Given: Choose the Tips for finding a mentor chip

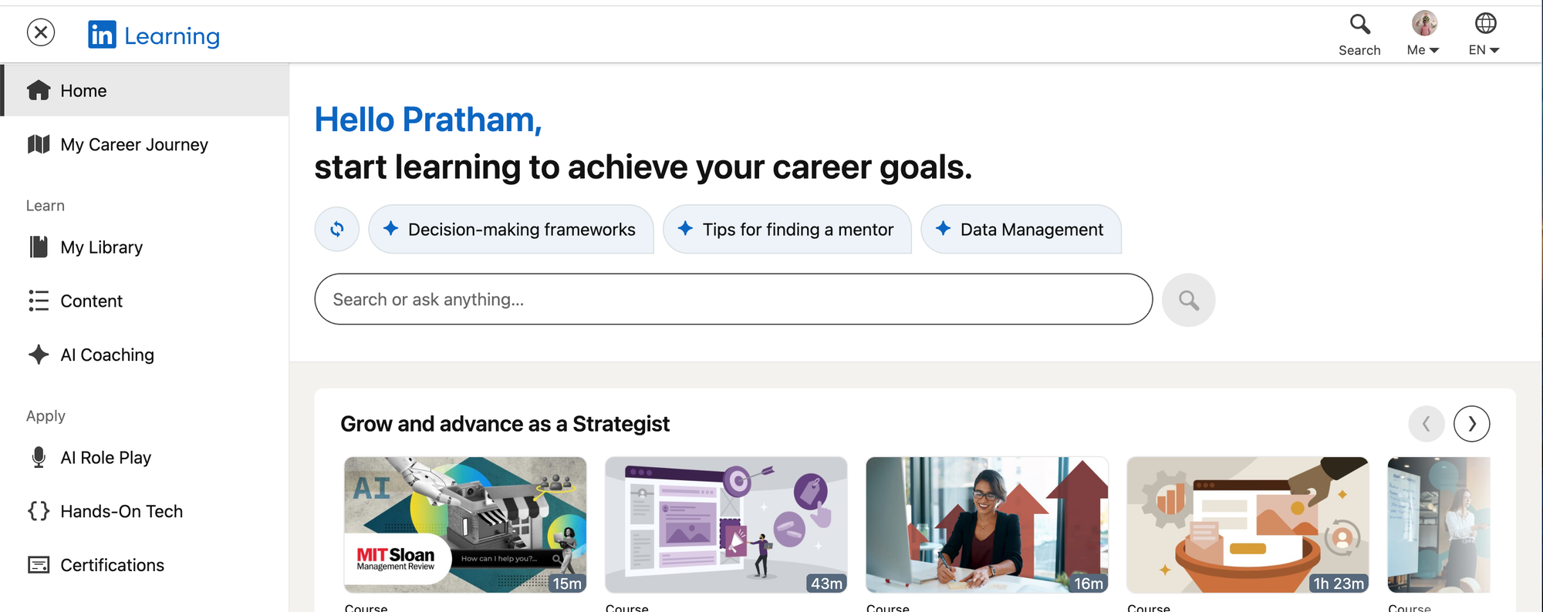Looking at the screenshot, I should coord(787,229).
